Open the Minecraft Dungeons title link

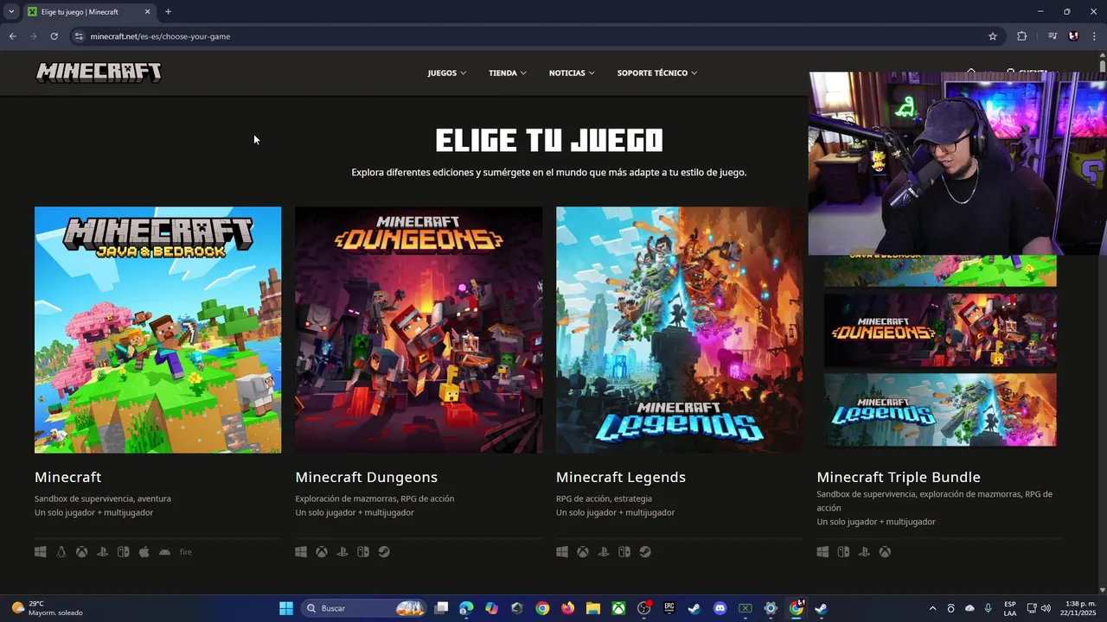tap(366, 477)
